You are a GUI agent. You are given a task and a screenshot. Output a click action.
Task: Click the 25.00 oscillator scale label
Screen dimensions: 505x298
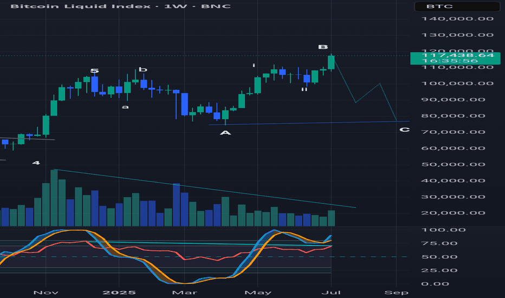pyautogui.click(x=439, y=270)
